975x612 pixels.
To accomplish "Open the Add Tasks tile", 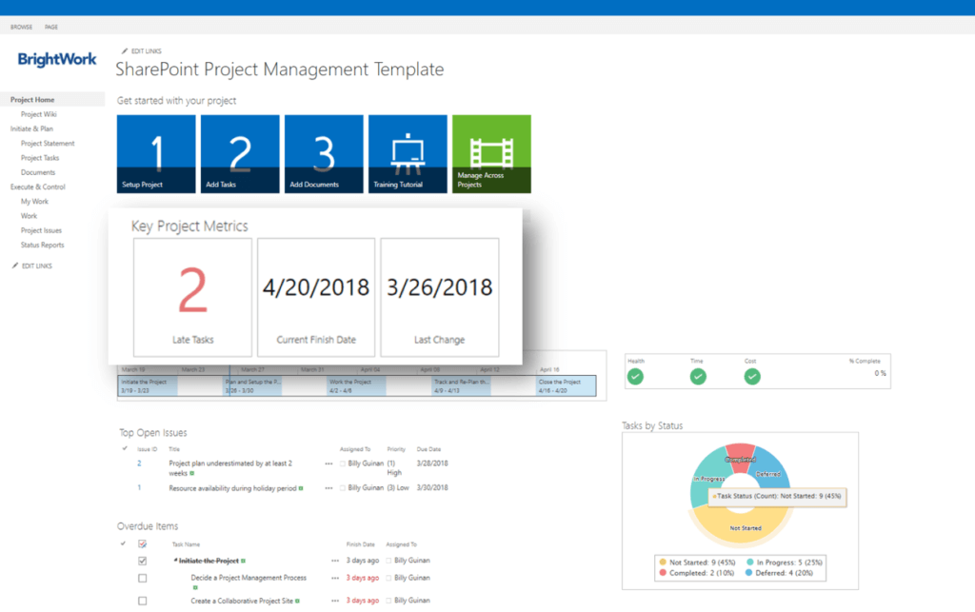I will coord(239,153).
